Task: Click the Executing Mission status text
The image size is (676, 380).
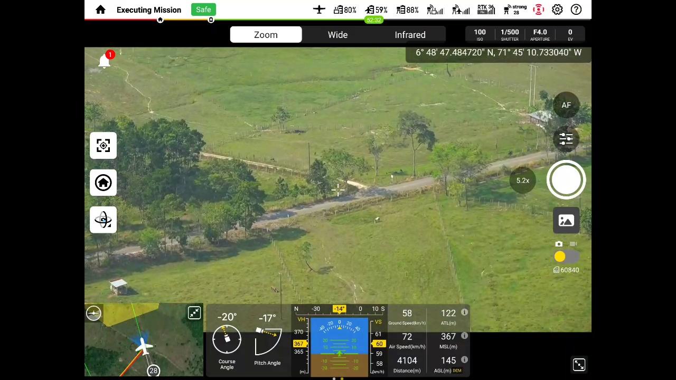Action: (x=149, y=10)
